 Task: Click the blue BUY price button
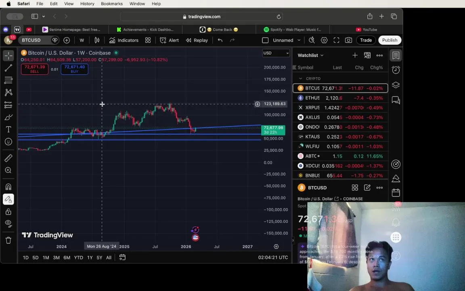[74, 69]
